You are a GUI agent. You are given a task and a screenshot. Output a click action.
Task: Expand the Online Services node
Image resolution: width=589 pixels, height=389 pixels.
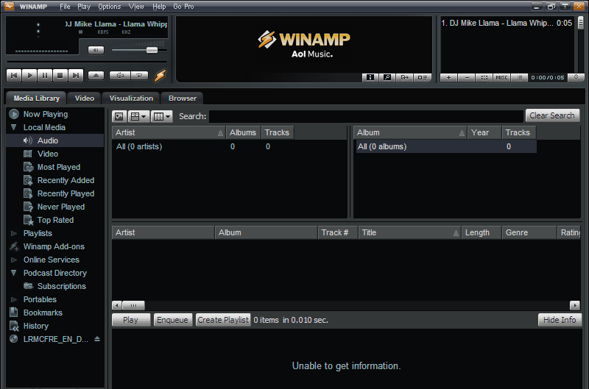click(x=14, y=260)
